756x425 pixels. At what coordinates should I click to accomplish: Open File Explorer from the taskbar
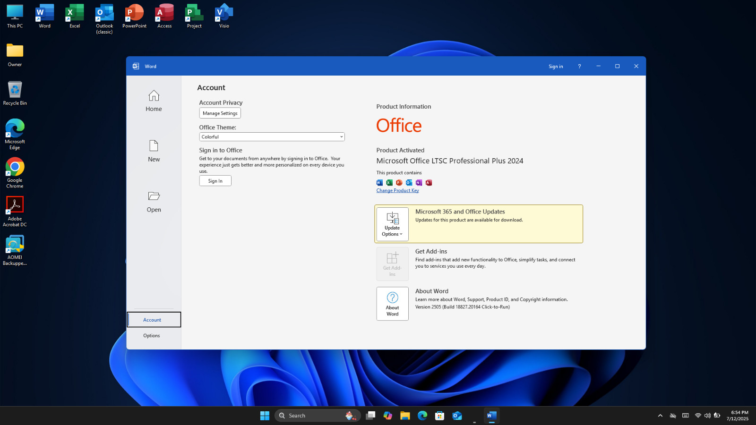(405, 416)
